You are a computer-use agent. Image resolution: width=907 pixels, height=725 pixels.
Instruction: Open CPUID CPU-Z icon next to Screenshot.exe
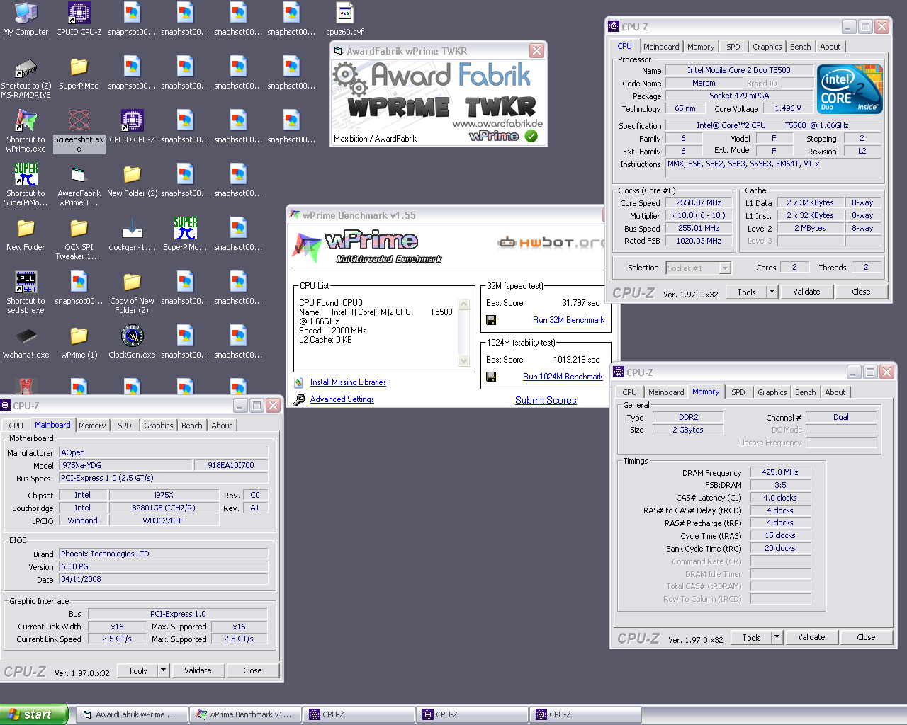coord(132,127)
